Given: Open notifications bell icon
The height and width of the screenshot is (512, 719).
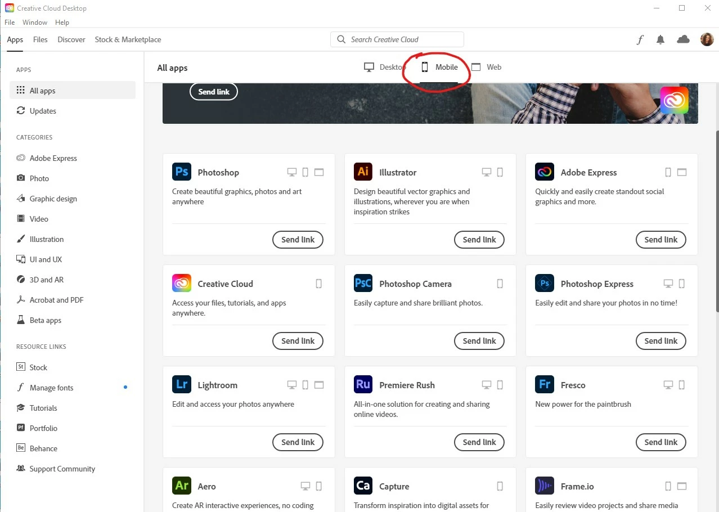Looking at the screenshot, I should 660,39.
